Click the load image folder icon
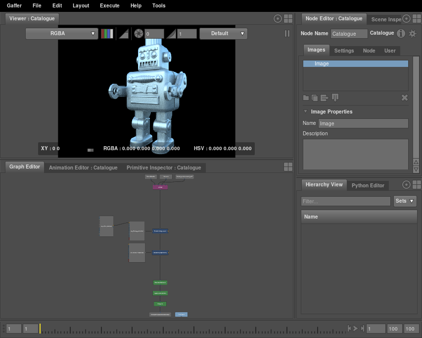This screenshot has height=338, width=422. (x=306, y=98)
